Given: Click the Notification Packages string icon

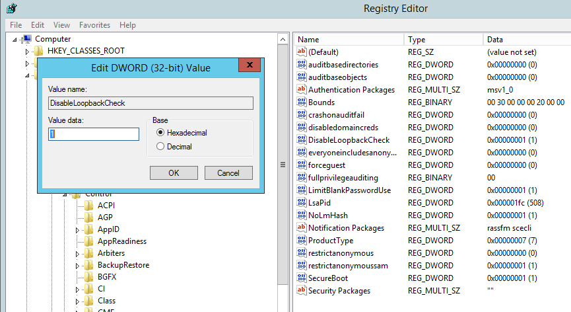Looking at the screenshot, I should 301,228.
